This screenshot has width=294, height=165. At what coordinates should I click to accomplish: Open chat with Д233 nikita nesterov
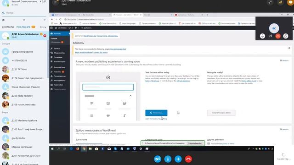[x=24, y=96]
